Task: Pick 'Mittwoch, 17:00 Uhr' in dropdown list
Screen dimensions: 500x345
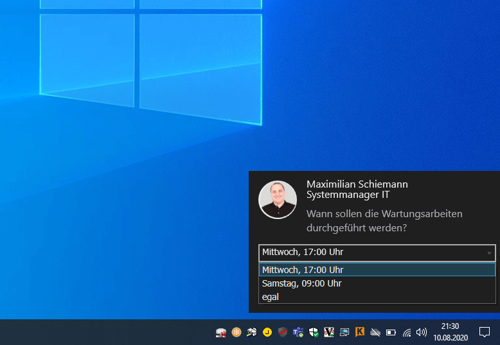Action: 303,270
